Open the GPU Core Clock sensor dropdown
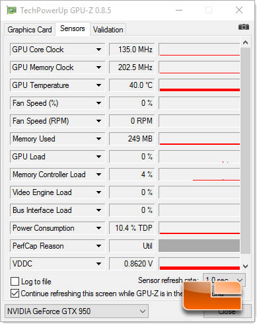The width and height of the screenshot is (257, 324). (x=98, y=50)
